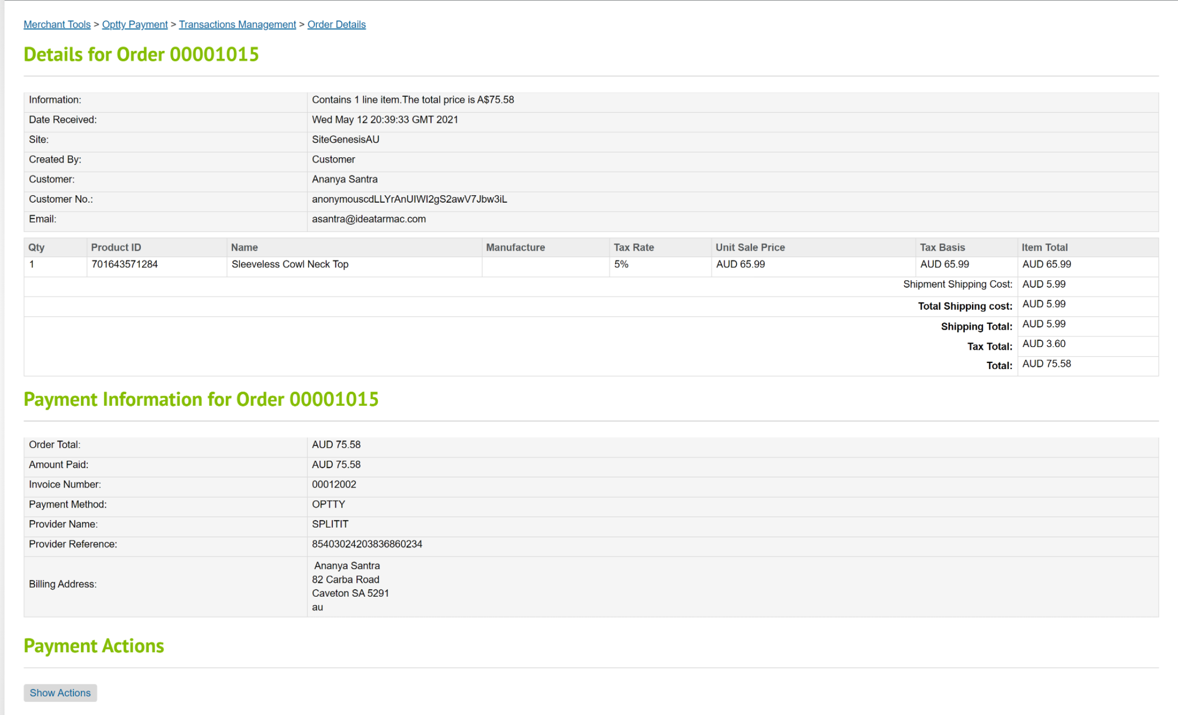Click the Details for Order 00001015 heading
The image size is (1178, 715).
(141, 54)
